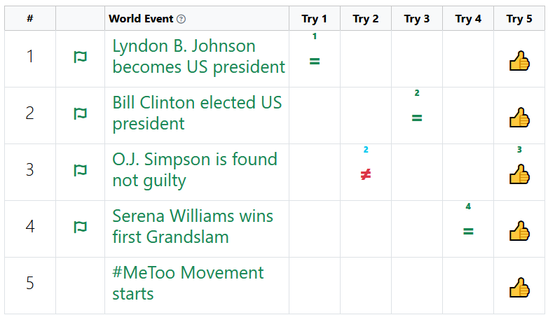The image size is (548, 322).
Task: Click thumbs-up icon in Lyndon B. Johnson row
Action: tap(519, 61)
